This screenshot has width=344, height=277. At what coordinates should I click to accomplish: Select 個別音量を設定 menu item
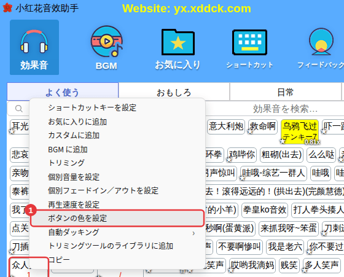click(117, 177)
